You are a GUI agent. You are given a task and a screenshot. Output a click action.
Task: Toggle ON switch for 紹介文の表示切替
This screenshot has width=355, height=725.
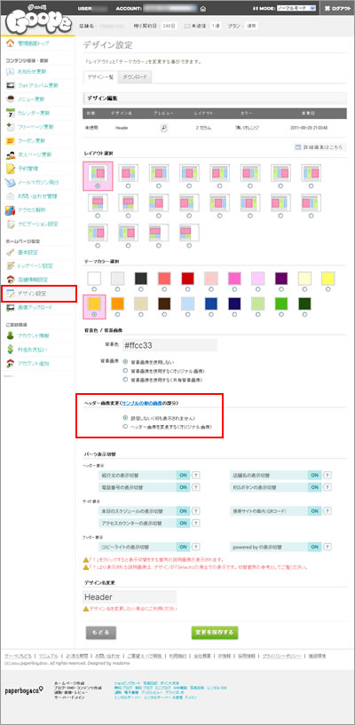(183, 475)
